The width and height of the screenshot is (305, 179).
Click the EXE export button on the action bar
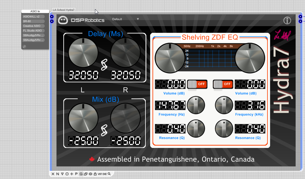[104, 174]
